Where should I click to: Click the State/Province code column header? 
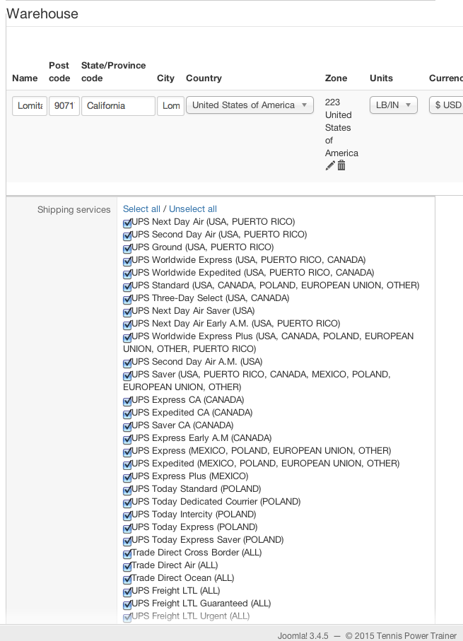113,71
